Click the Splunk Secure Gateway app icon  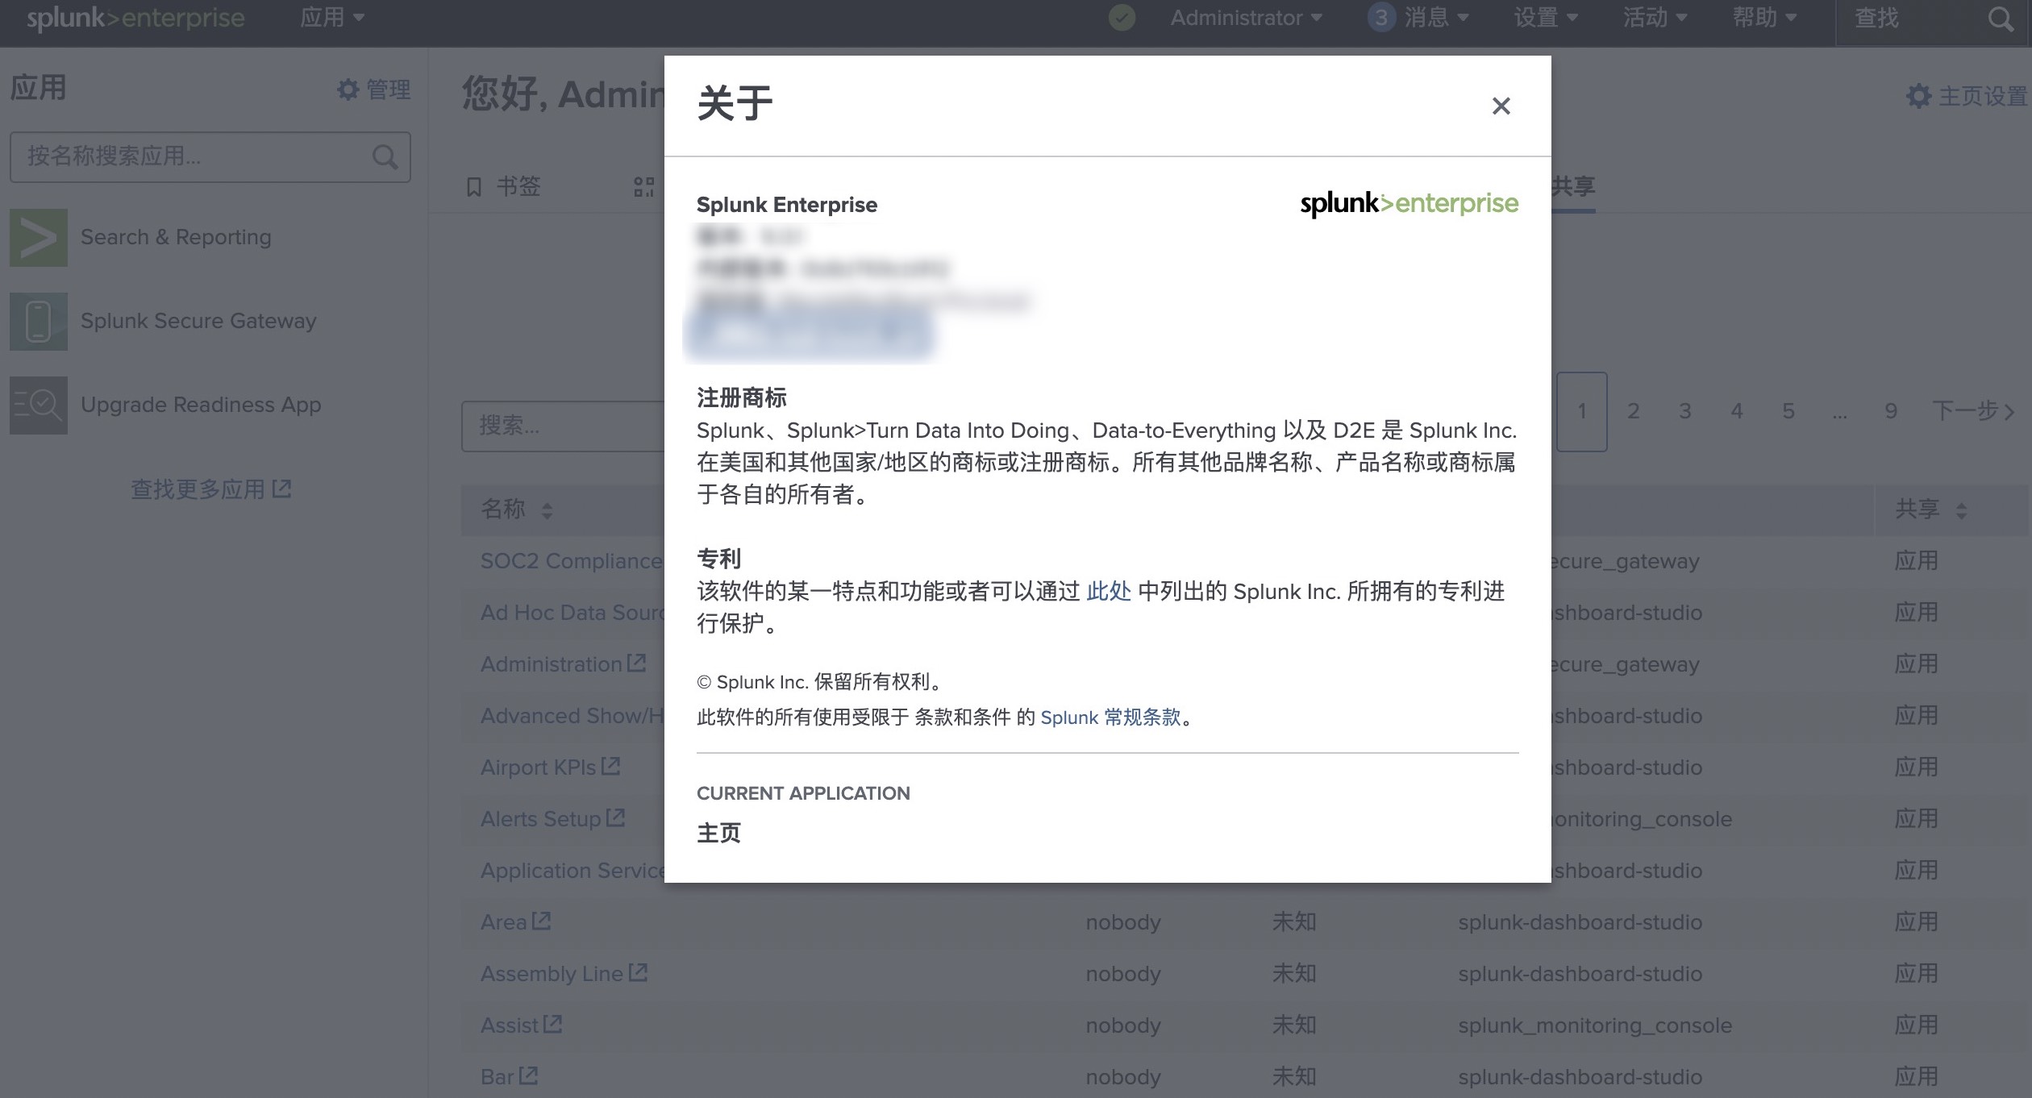click(x=38, y=321)
